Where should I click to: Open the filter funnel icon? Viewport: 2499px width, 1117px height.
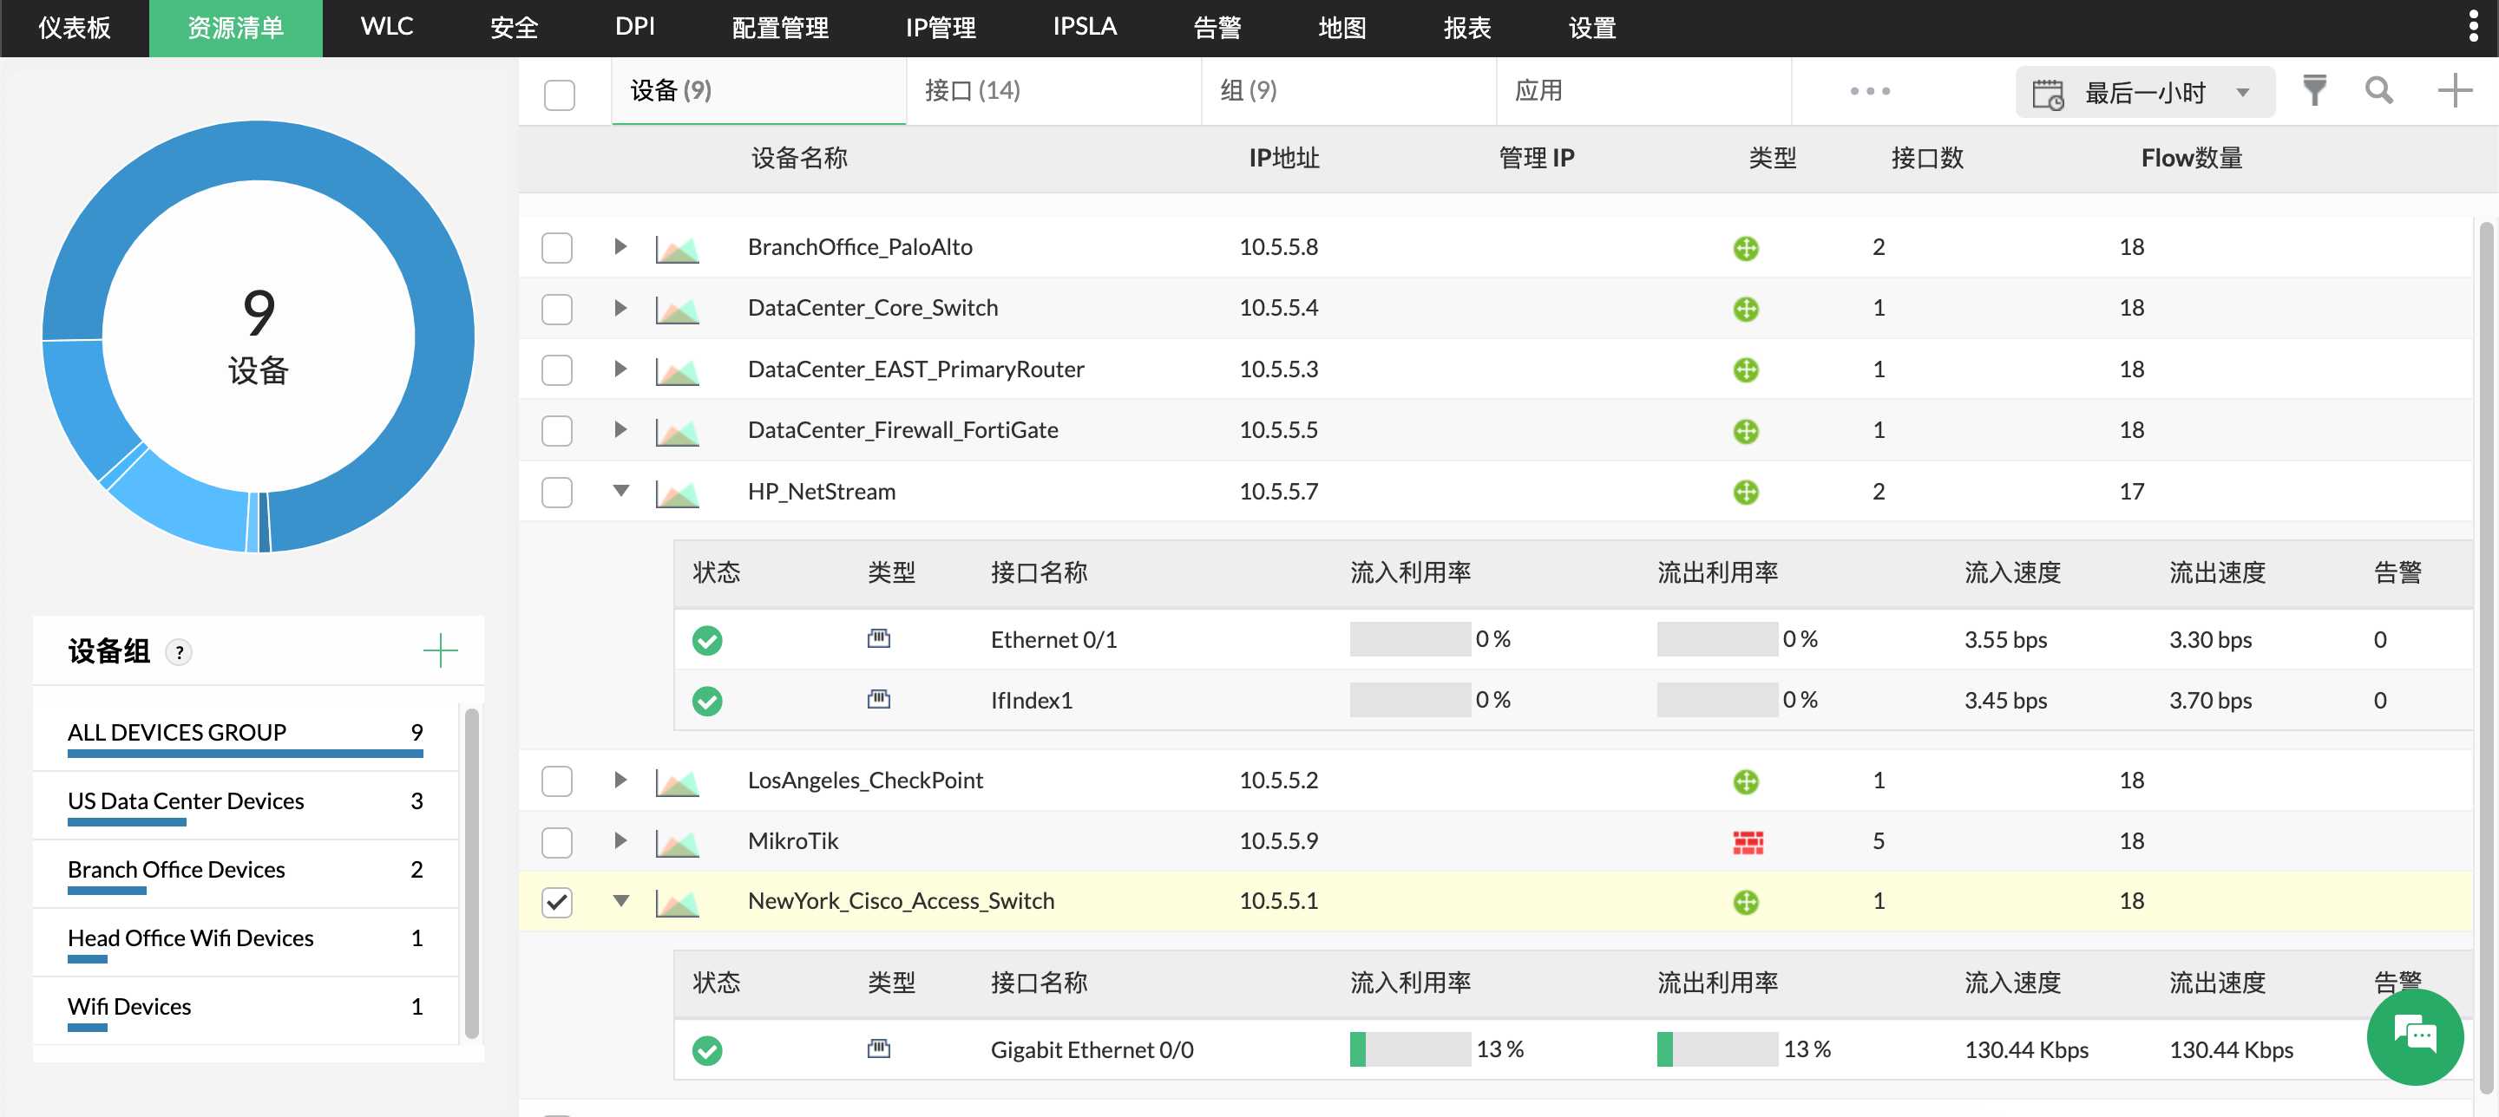click(2315, 91)
